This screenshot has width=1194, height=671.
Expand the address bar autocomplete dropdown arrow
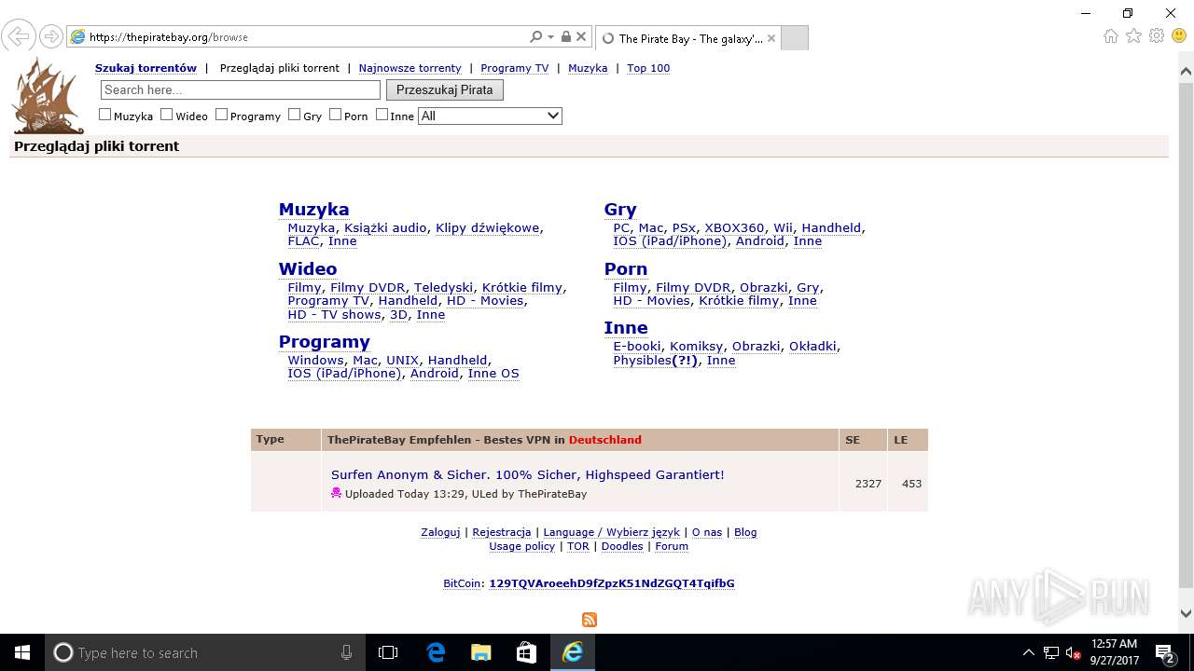tap(550, 37)
